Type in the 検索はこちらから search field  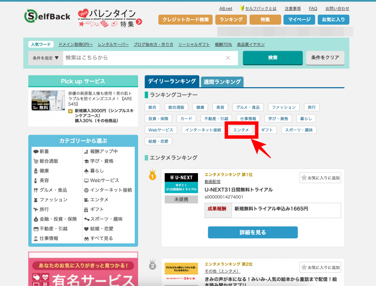143,58
